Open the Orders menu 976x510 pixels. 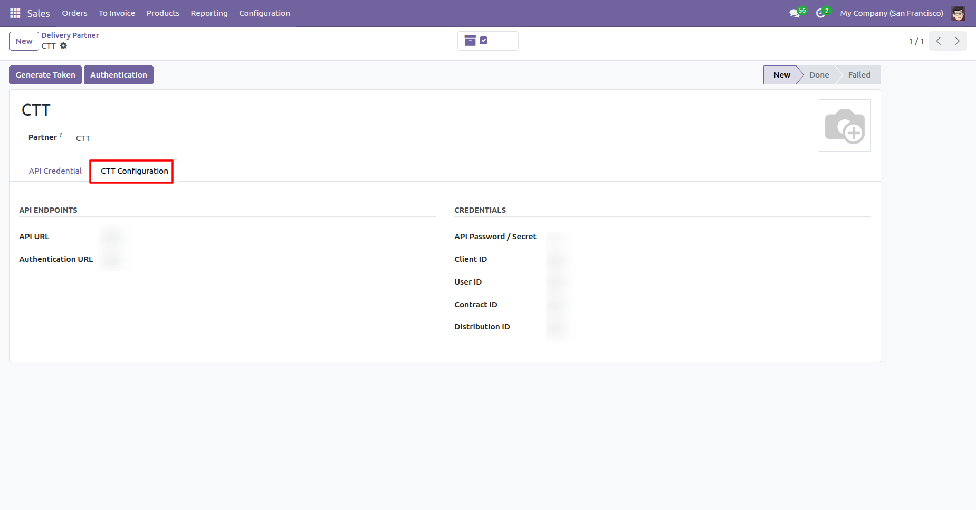click(x=74, y=13)
